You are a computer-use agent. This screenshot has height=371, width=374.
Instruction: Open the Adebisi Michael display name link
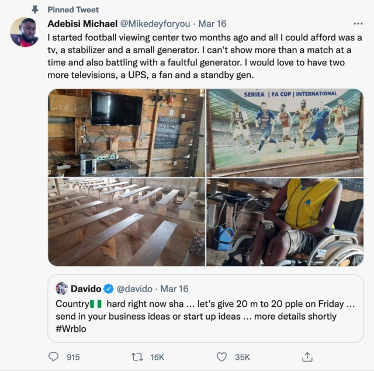click(82, 24)
